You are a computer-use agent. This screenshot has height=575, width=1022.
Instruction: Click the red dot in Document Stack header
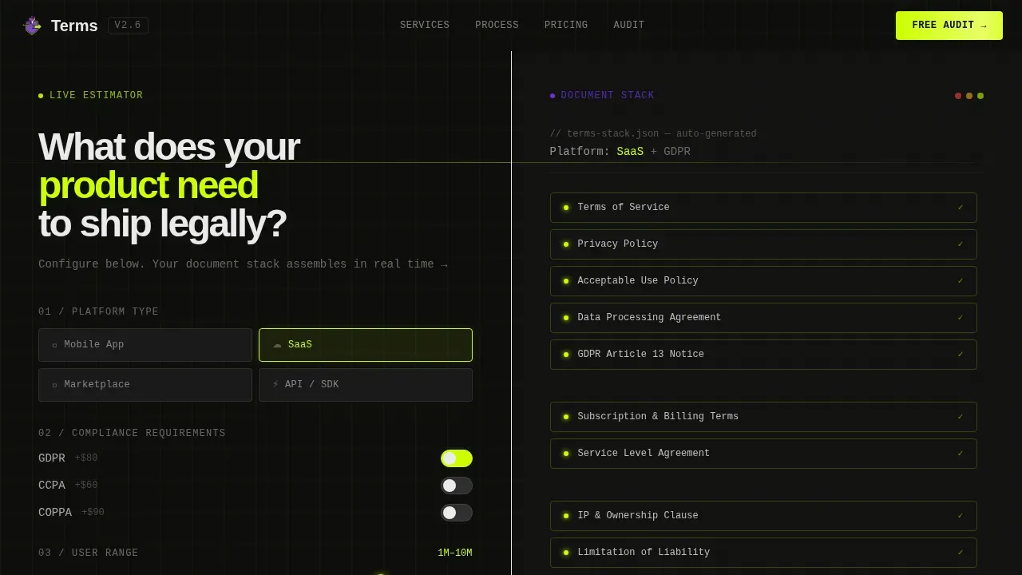coord(958,96)
